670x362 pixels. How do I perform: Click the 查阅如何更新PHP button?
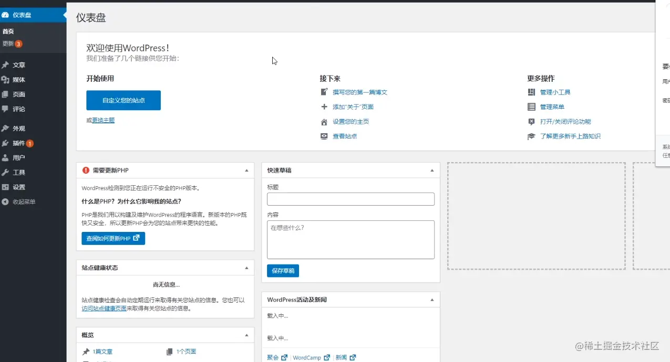pos(113,238)
